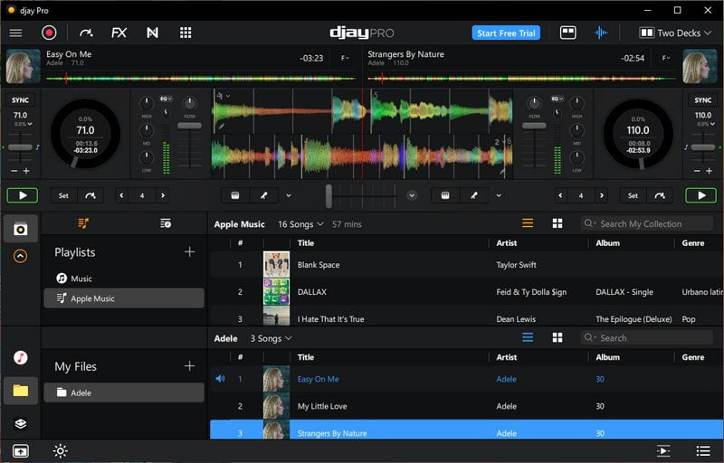Click the crossfader slider handle
This screenshot has height=463, width=724.
[x=329, y=196]
